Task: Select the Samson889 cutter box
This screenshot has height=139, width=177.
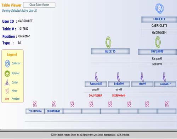Action: pyautogui.click(x=96, y=84)
